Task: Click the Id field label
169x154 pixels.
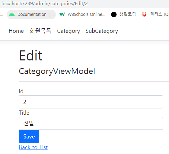Action: [x=21, y=91]
